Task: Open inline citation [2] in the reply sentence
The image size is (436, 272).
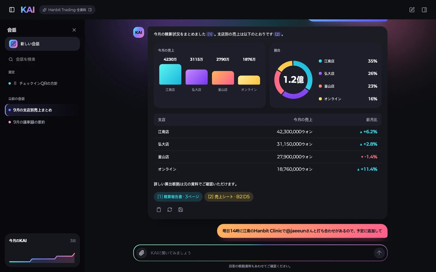Action: pyautogui.click(x=277, y=34)
